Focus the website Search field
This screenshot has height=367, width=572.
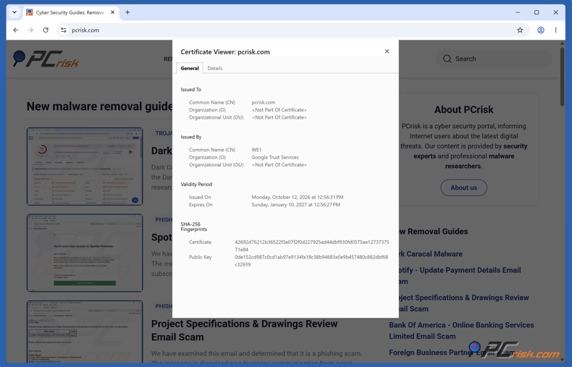tap(495, 59)
